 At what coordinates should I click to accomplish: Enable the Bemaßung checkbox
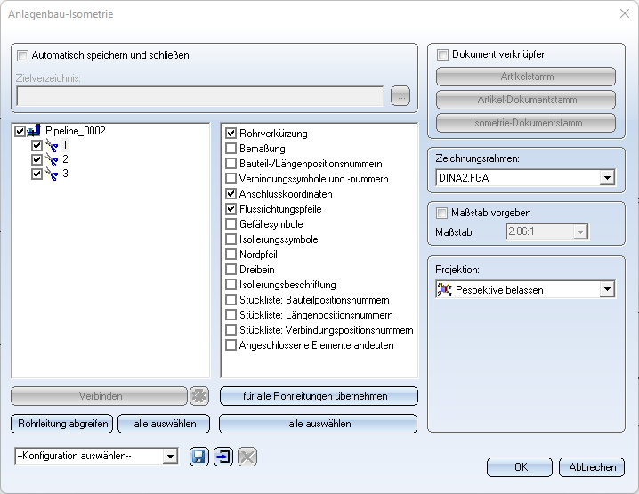tap(231, 149)
